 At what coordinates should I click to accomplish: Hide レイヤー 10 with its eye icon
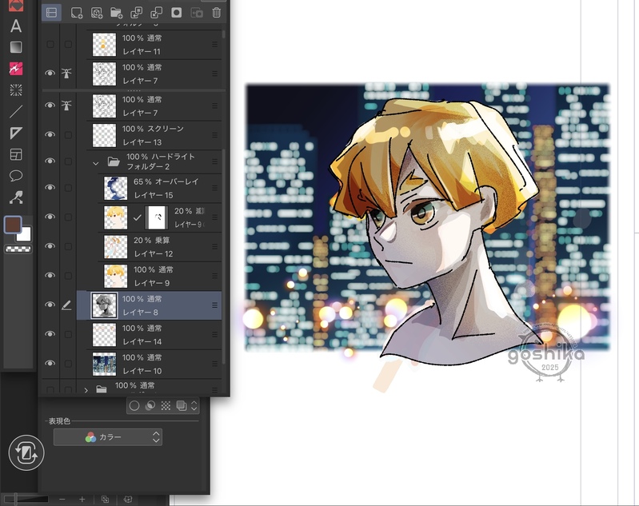(x=50, y=364)
